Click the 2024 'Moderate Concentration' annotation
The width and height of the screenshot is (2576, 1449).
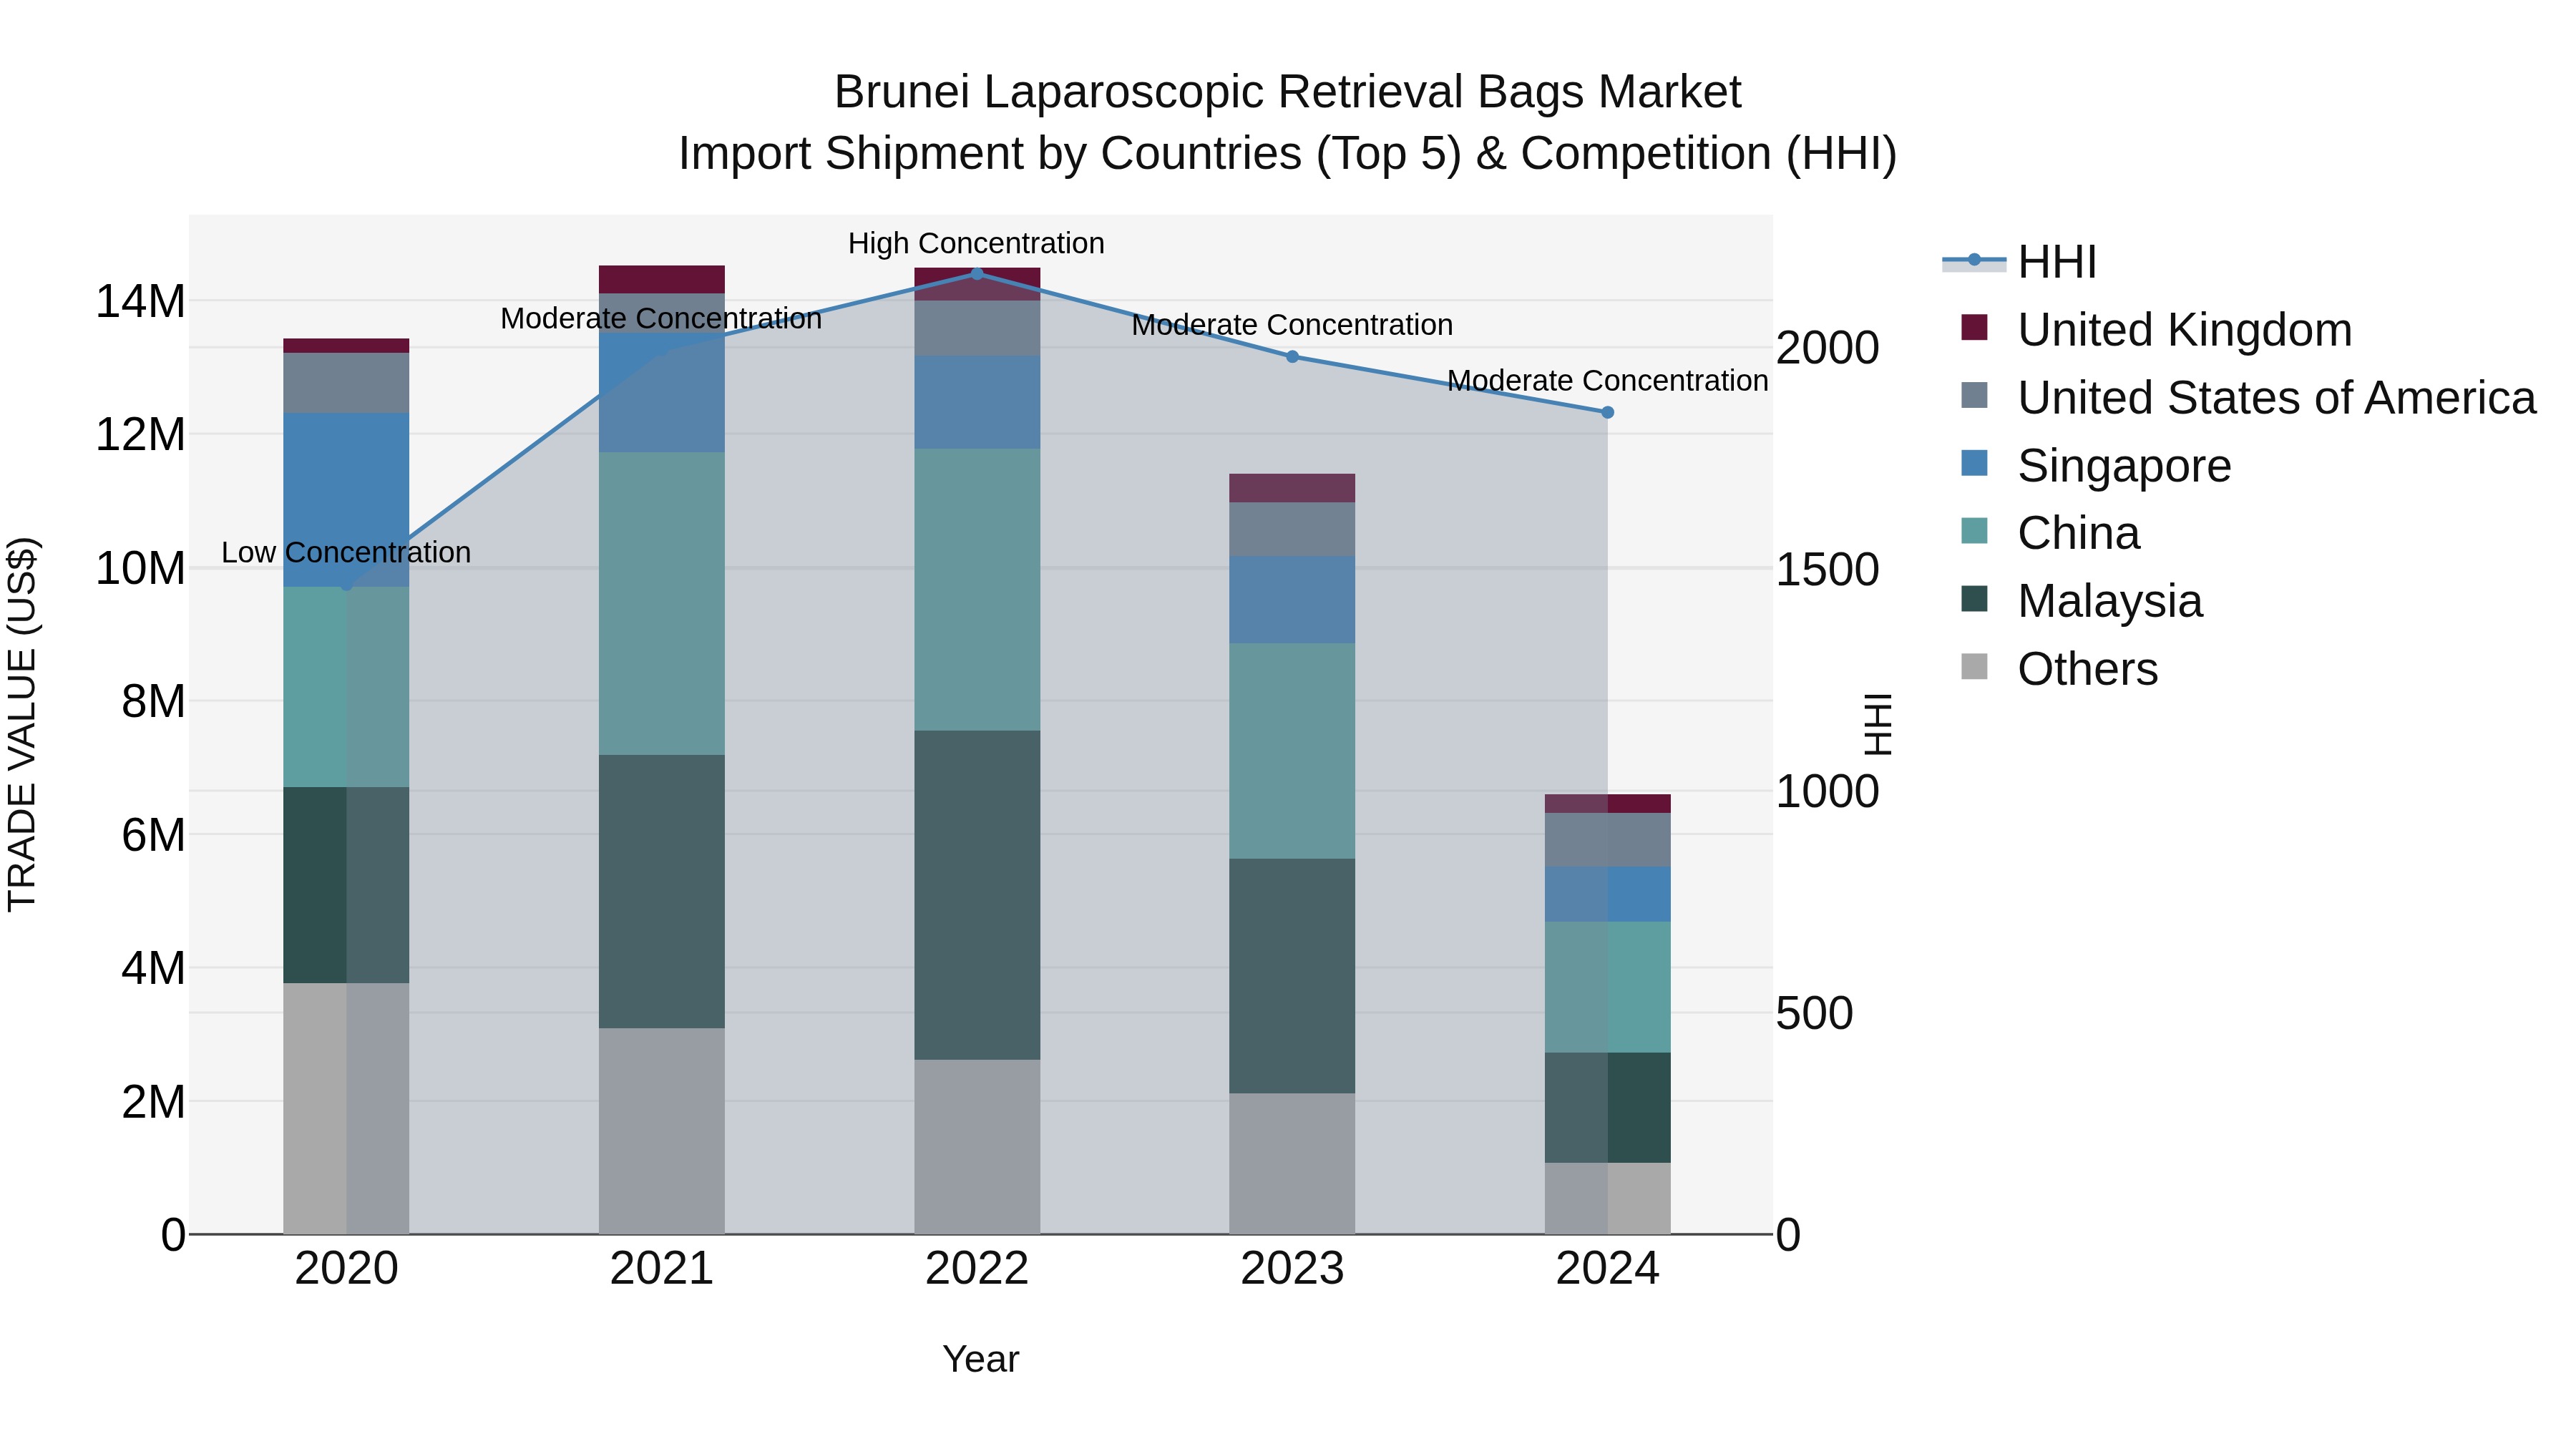point(1608,381)
